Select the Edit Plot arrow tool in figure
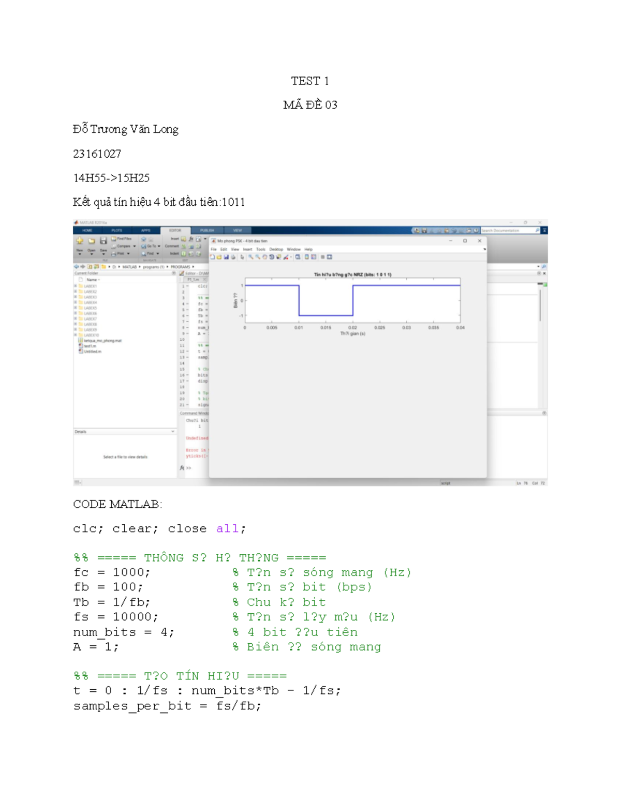The width and height of the screenshot is (621, 803). coord(242,257)
